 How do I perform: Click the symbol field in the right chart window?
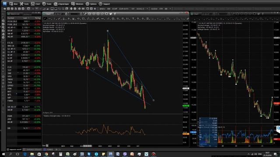[206, 14]
